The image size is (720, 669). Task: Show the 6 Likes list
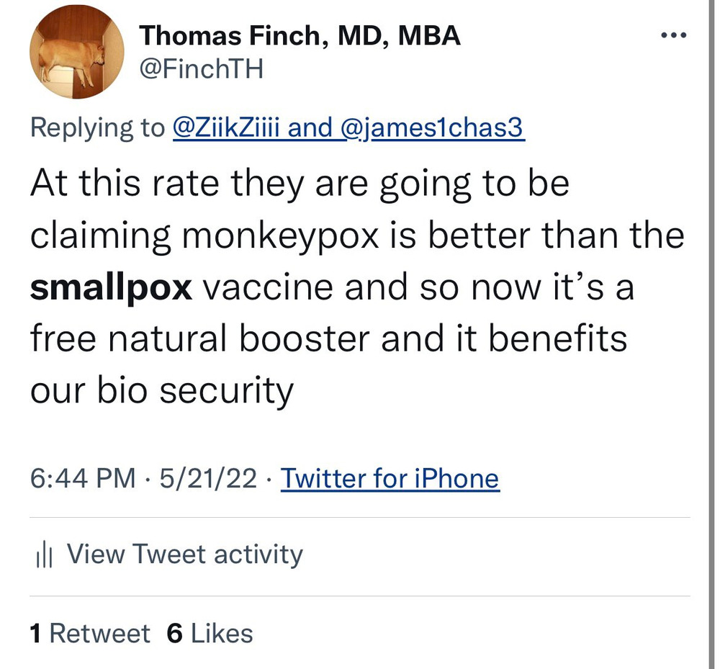(x=210, y=634)
